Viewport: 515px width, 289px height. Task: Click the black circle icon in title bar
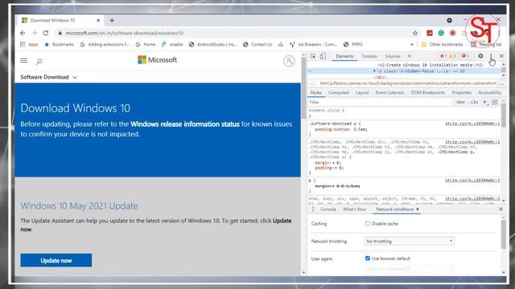[449, 20]
